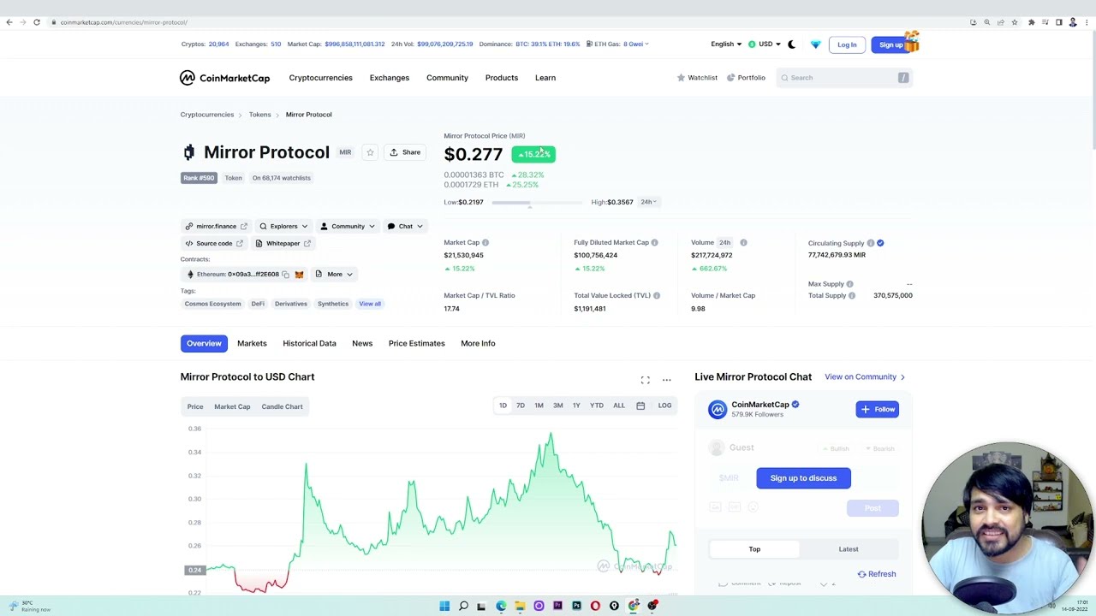
Task: Add Mirror Protocol to watchlist star
Action: [x=370, y=152]
